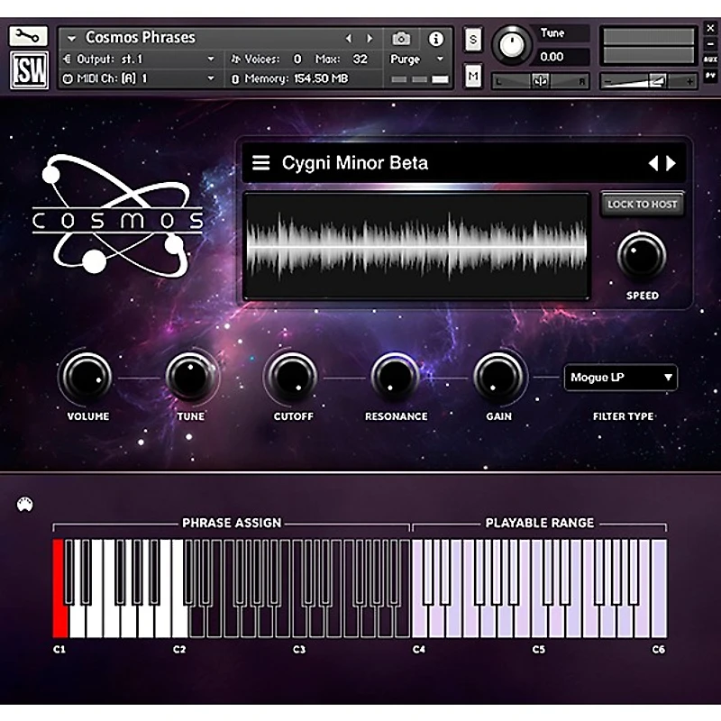Click the Voices count value 0
The width and height of the screenshot is (721, 721).
[x=297, y=59]
